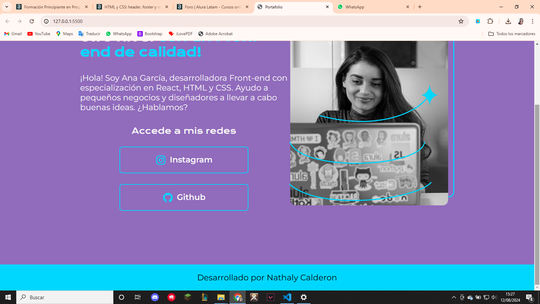Open the Windows Start menu
540x304 pixels.
click(x=8, y=297)
